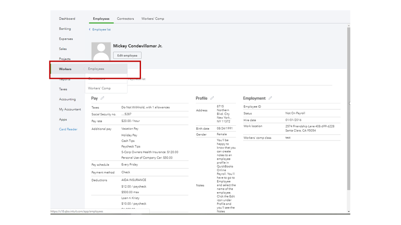401x225 pixels.
Task: Choose Employees from the Workers flyout menu
Action: [96, 69]
